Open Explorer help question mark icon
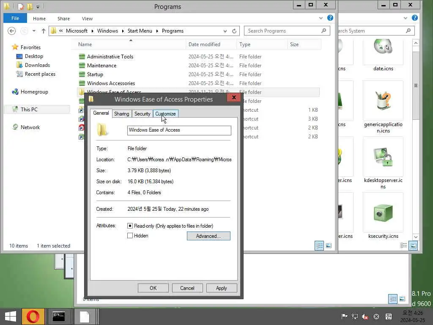This screenshot has height=325, width=433. tap(330, 18)
